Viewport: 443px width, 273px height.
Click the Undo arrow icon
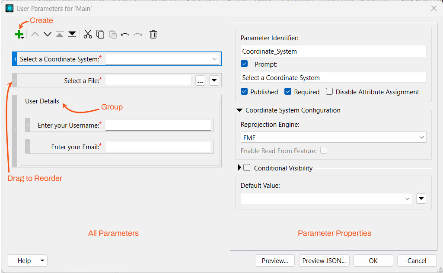(x=125, y=35)
